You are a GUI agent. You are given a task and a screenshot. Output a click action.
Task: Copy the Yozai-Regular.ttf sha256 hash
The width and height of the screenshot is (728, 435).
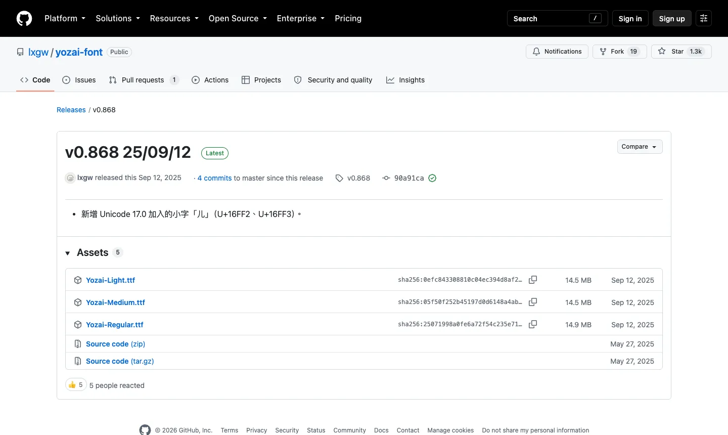click(533, 324)
